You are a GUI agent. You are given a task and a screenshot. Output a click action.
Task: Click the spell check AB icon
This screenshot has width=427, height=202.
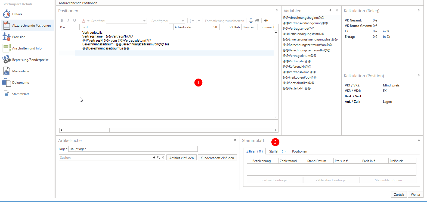257,21
